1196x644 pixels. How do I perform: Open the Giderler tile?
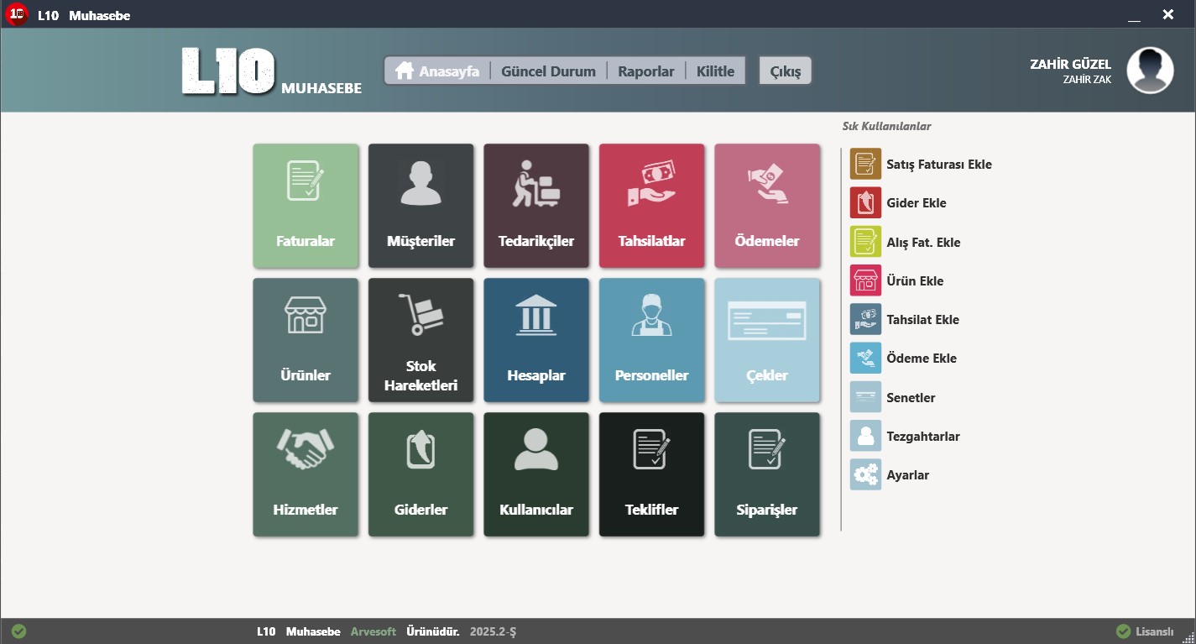click(x=420, y=474)
